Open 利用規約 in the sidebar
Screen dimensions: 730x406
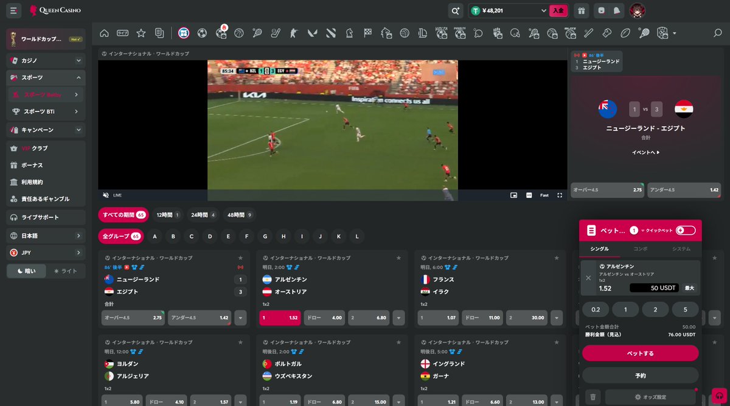click(46, 182)
